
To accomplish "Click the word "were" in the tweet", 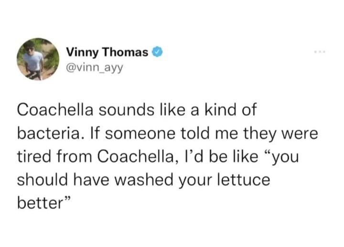I will (x=300, y=134).
